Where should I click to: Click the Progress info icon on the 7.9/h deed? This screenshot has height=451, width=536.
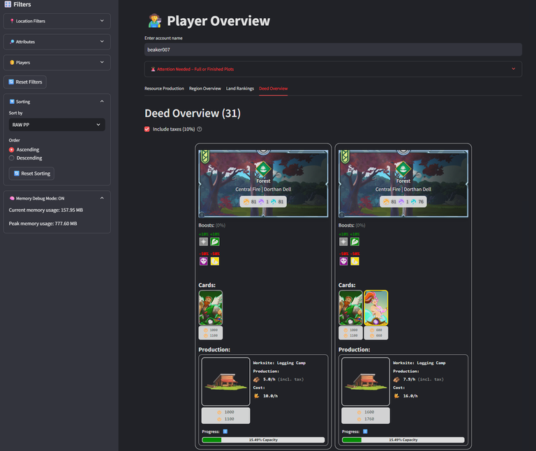click(365, 431)
